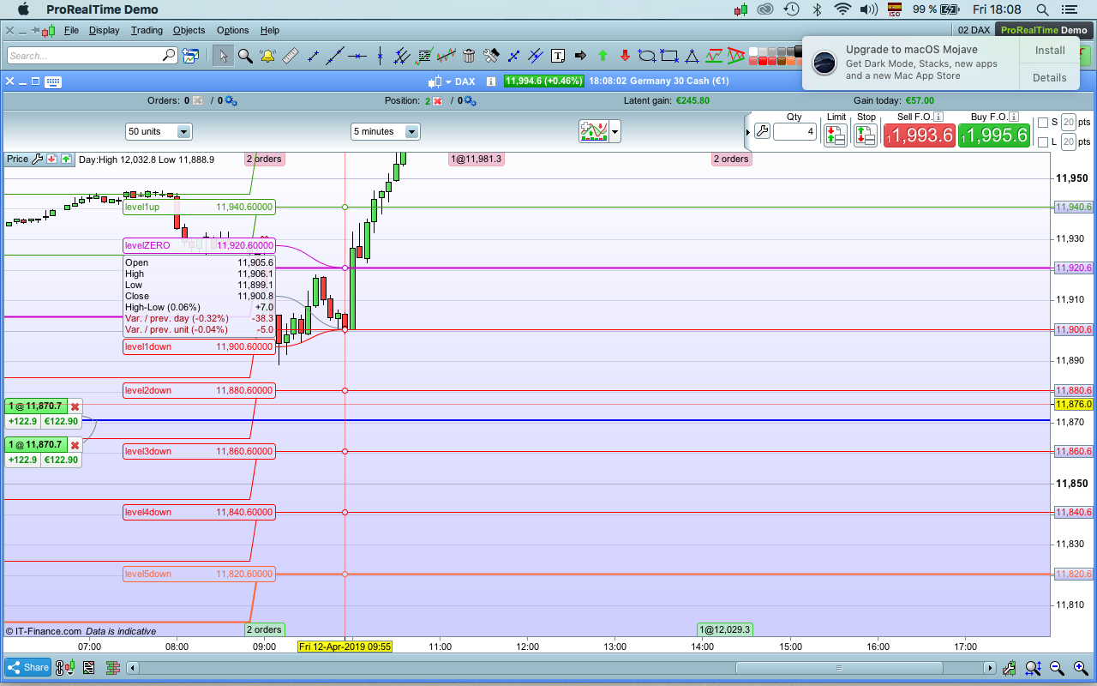The height and width of the screenshot is (686, 1097).
Task: Open the Trading menu
Action: coord(147,30)
